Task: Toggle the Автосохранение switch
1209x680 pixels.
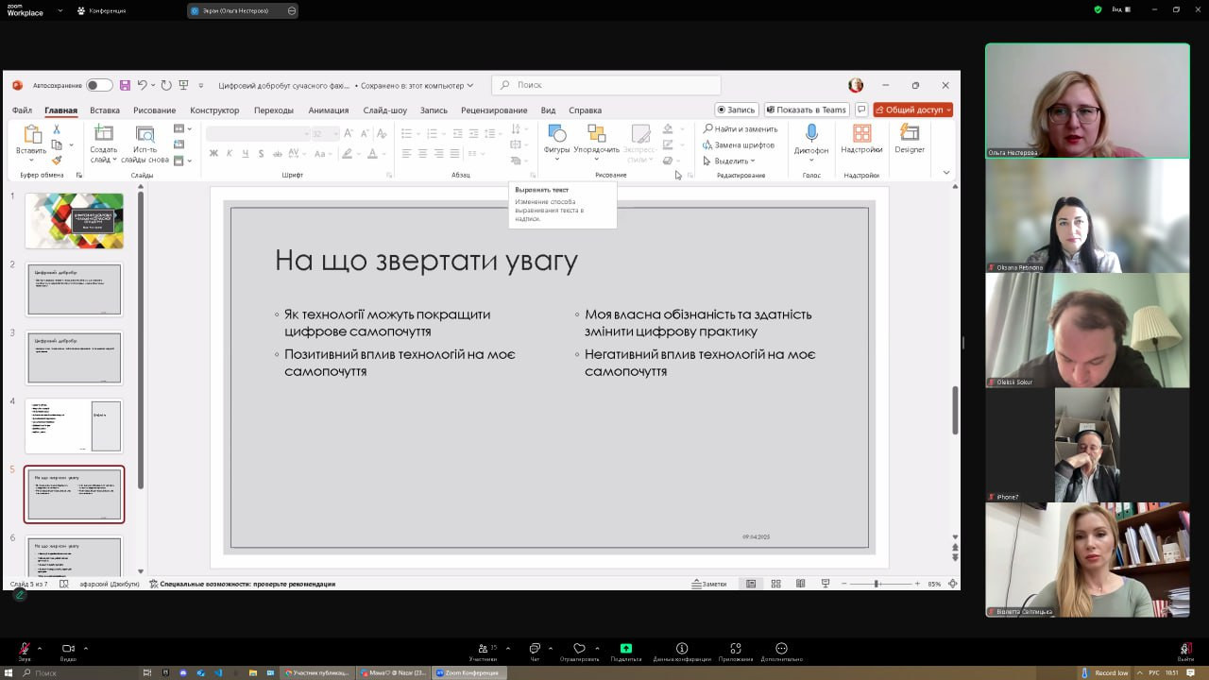Action: tap(98, 85)
